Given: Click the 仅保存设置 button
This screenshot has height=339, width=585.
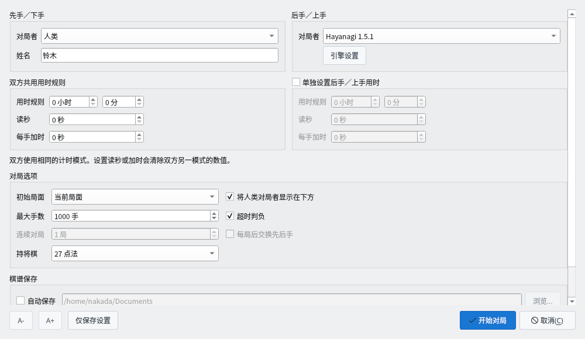Looking at the screenshot, I should (93, 320).
